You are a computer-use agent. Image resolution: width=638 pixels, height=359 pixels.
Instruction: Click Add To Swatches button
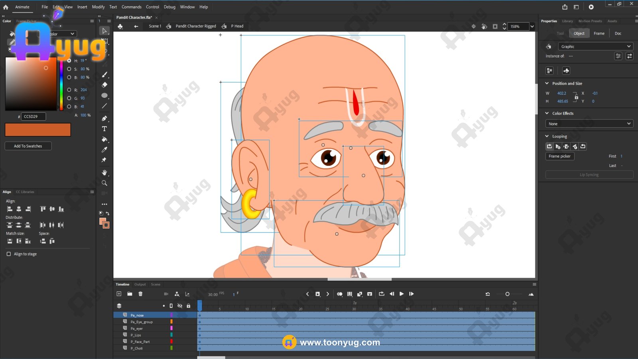click(x=28, y=146)
